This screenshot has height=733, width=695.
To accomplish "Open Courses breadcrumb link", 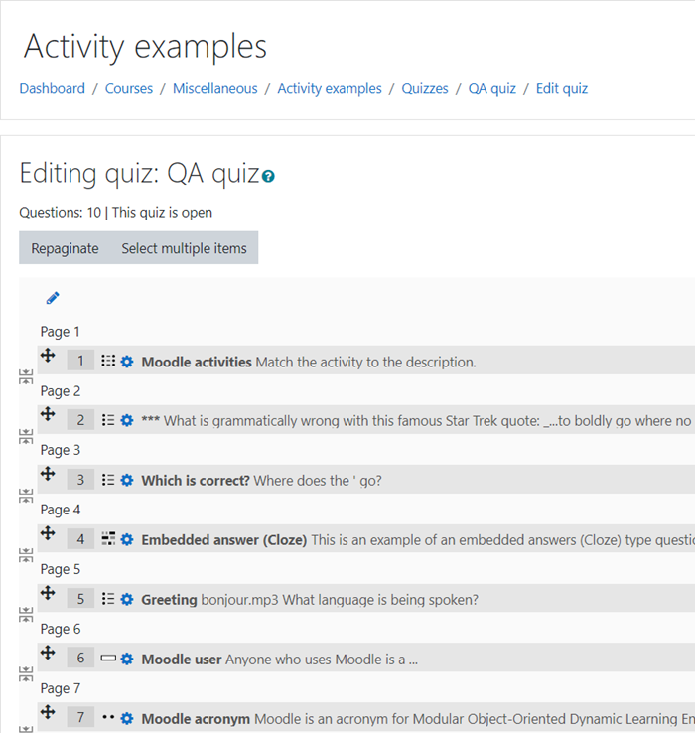I will click(129, 88).
